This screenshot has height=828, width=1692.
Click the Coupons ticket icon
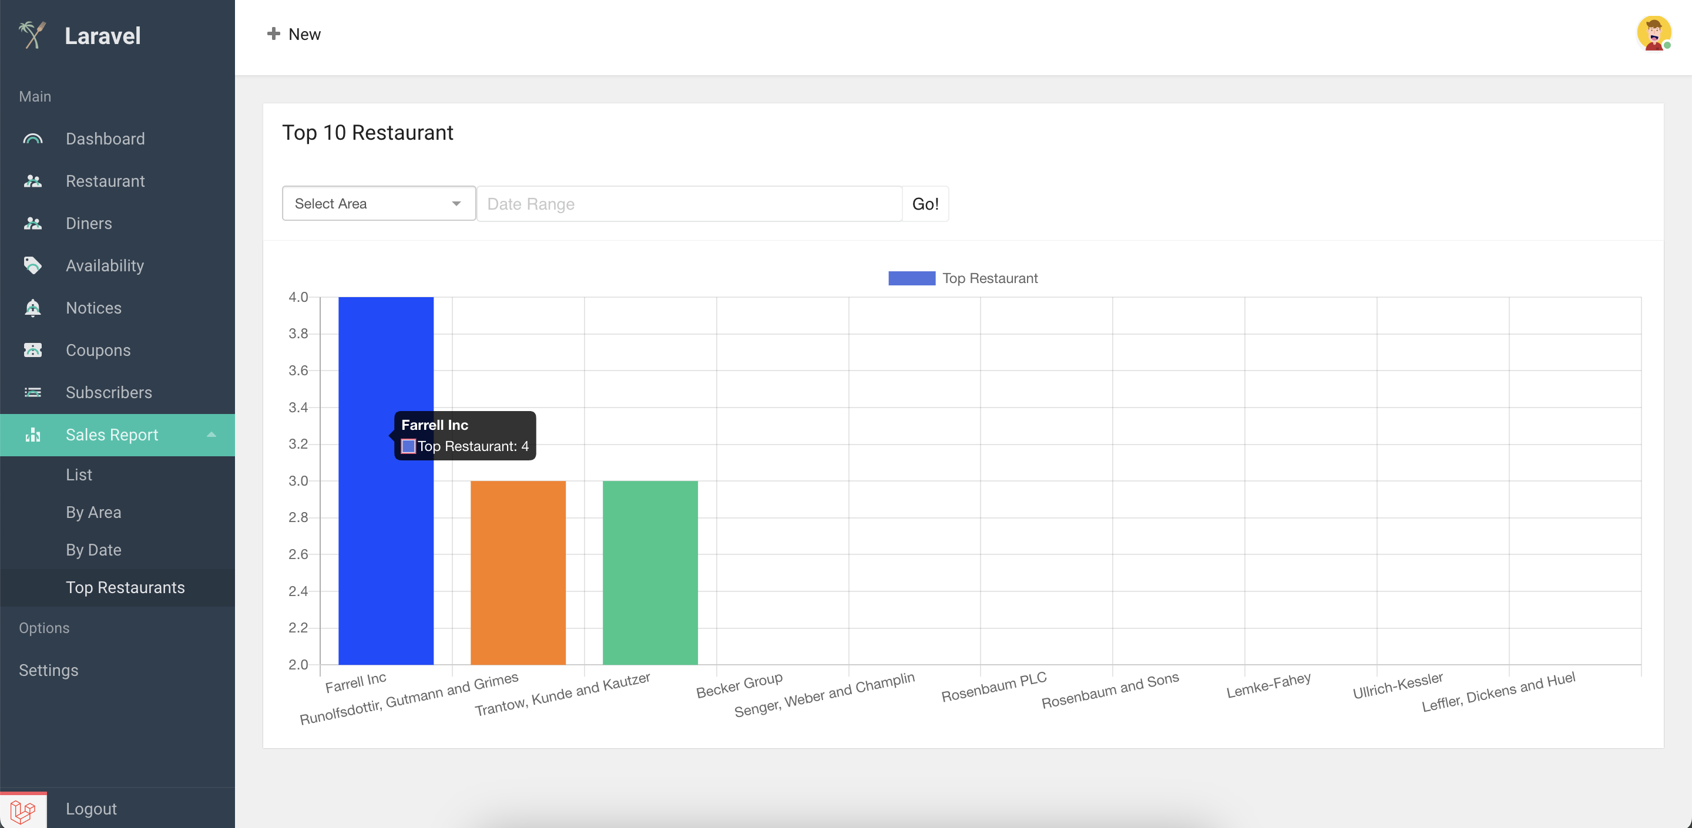pos(33,350)
